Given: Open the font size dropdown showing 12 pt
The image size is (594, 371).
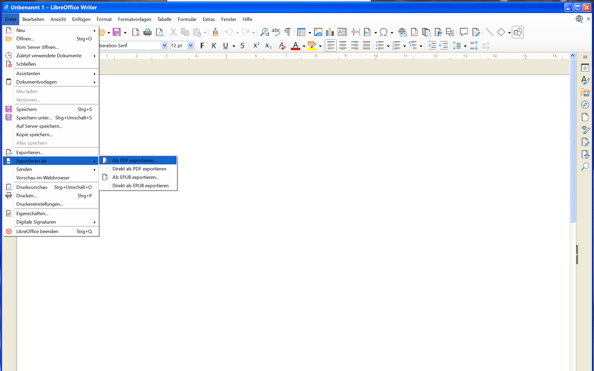Looking at the screenshot, I should 181,45.
